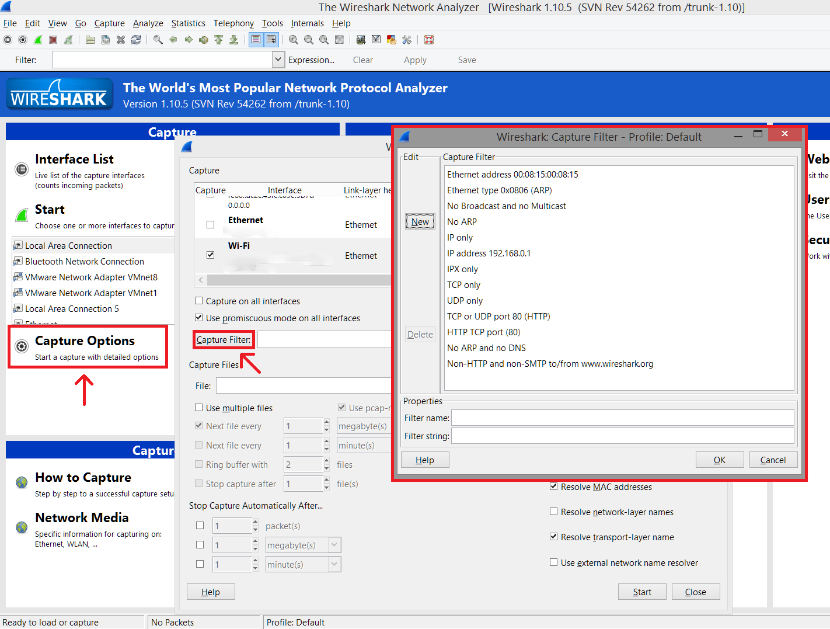This screenshot has width=830, height=629.
Task: Open capture options from the toolbar
Action: [x=23, y=40]
